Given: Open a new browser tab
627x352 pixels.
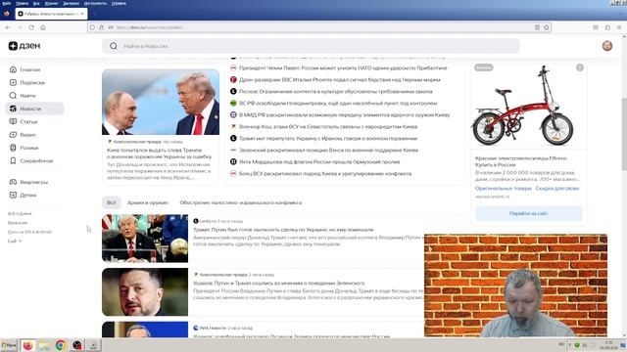Looking at the screenshot, I should click(95, 14).
